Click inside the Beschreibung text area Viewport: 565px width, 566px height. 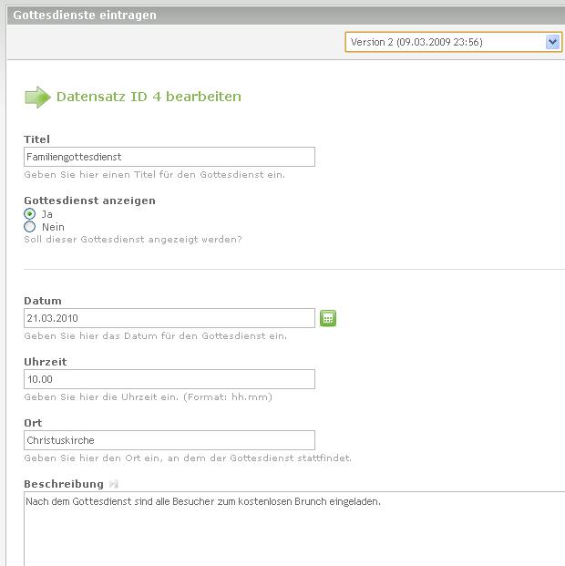[294, 529]
